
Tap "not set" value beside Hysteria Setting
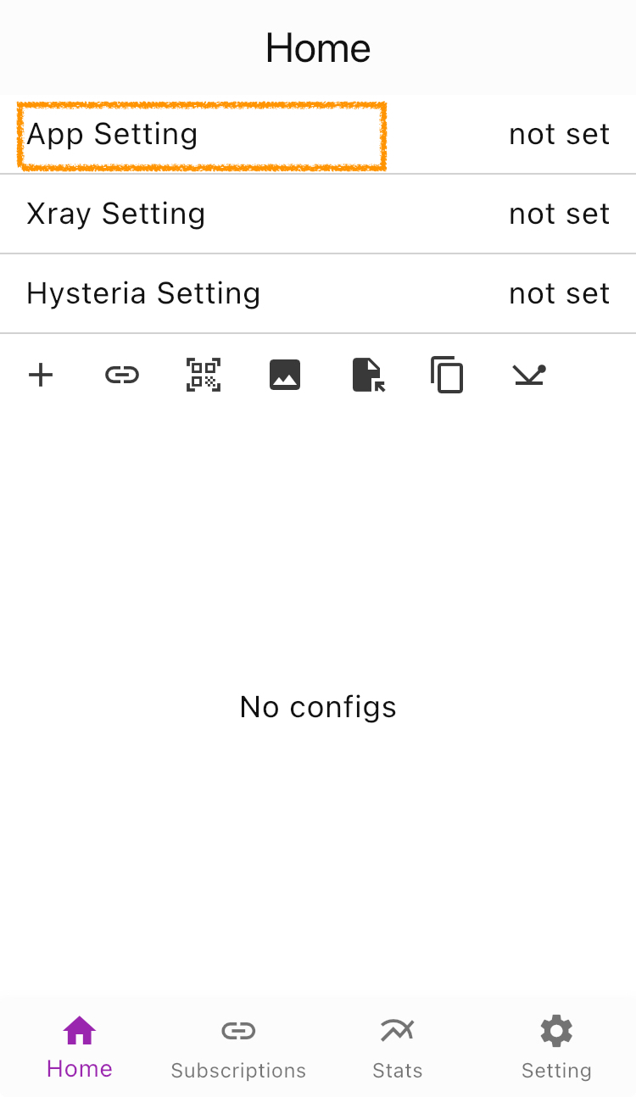point(559,294)
